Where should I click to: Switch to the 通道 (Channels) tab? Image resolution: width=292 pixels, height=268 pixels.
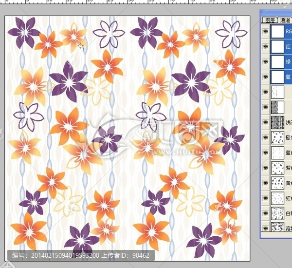(x=285, y=20)
